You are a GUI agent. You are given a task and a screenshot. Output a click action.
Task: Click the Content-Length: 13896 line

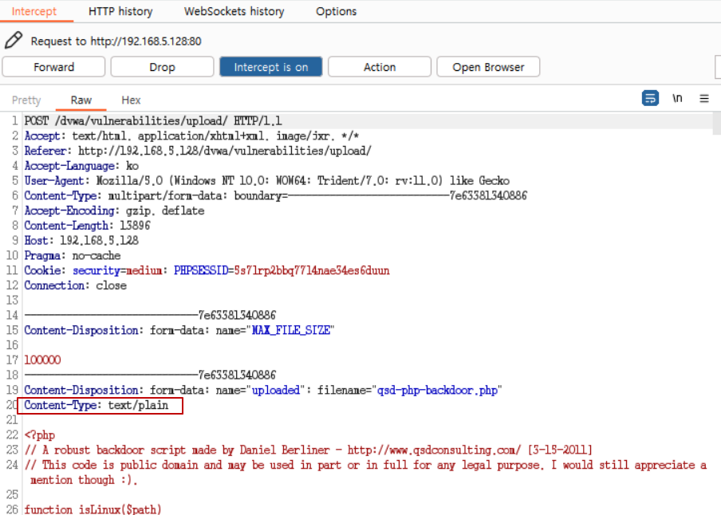pos(88,226)
